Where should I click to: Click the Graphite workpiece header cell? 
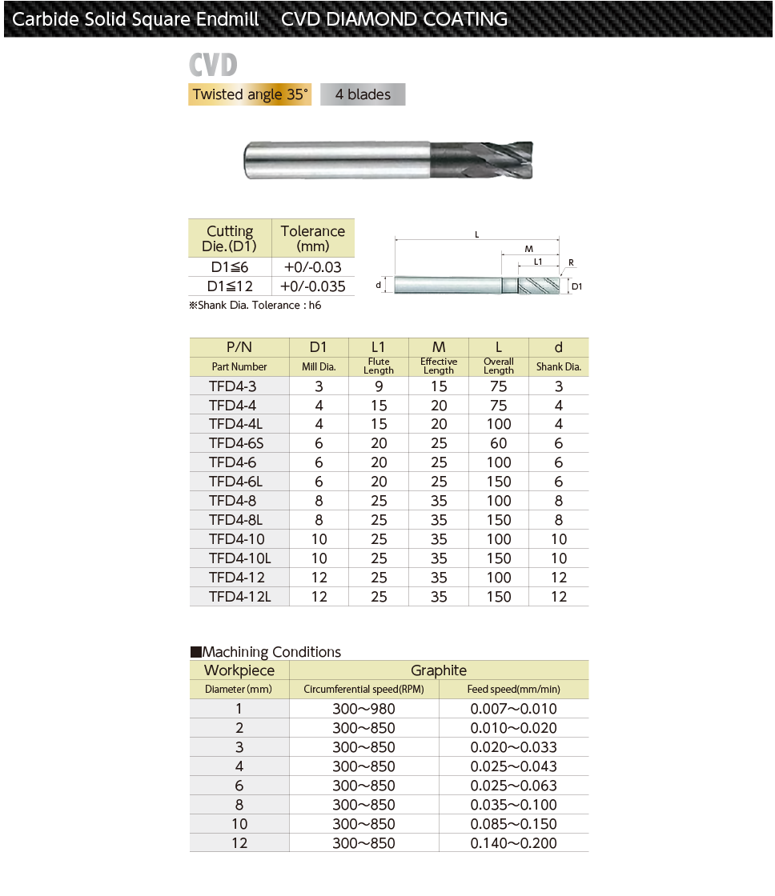pyautogui.click(x=439, y=670)
